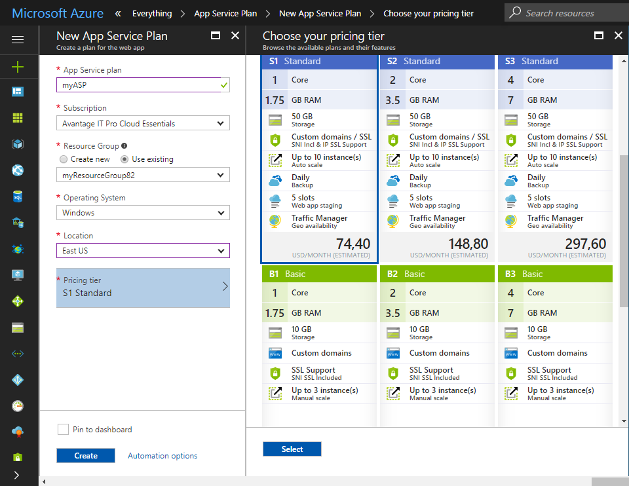Open Virtual networks icon in sidebar
Image resolution: width=629 pixels, height=486 pixels.
point(18,354)
